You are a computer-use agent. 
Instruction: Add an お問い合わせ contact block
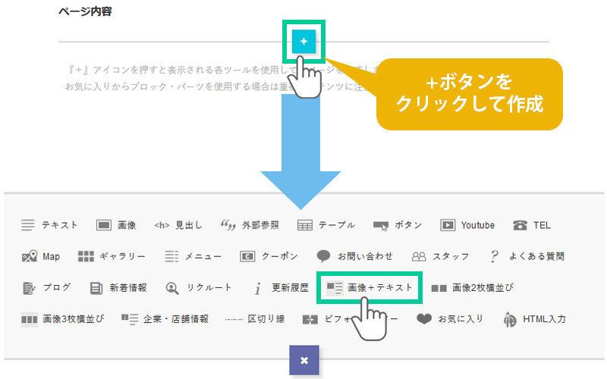(x=355, y=256)
